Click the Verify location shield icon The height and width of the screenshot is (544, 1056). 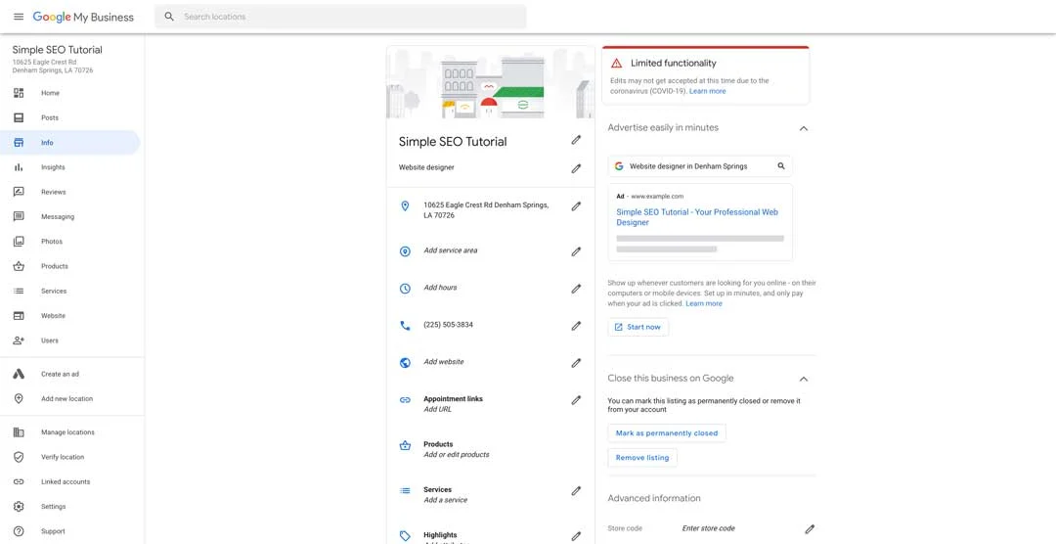click(x=19, y=457)
